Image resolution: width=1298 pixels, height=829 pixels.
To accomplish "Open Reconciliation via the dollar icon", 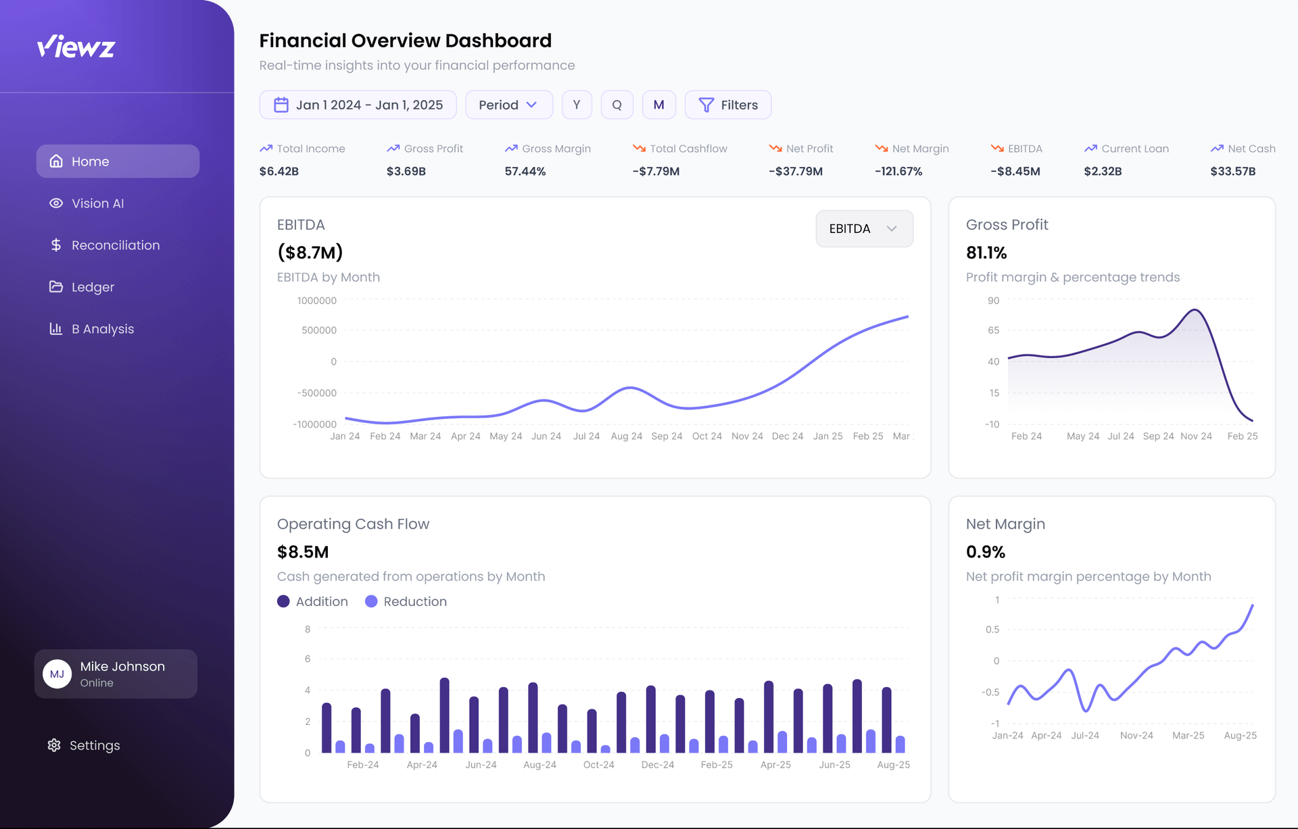I will tap(57, 245).
